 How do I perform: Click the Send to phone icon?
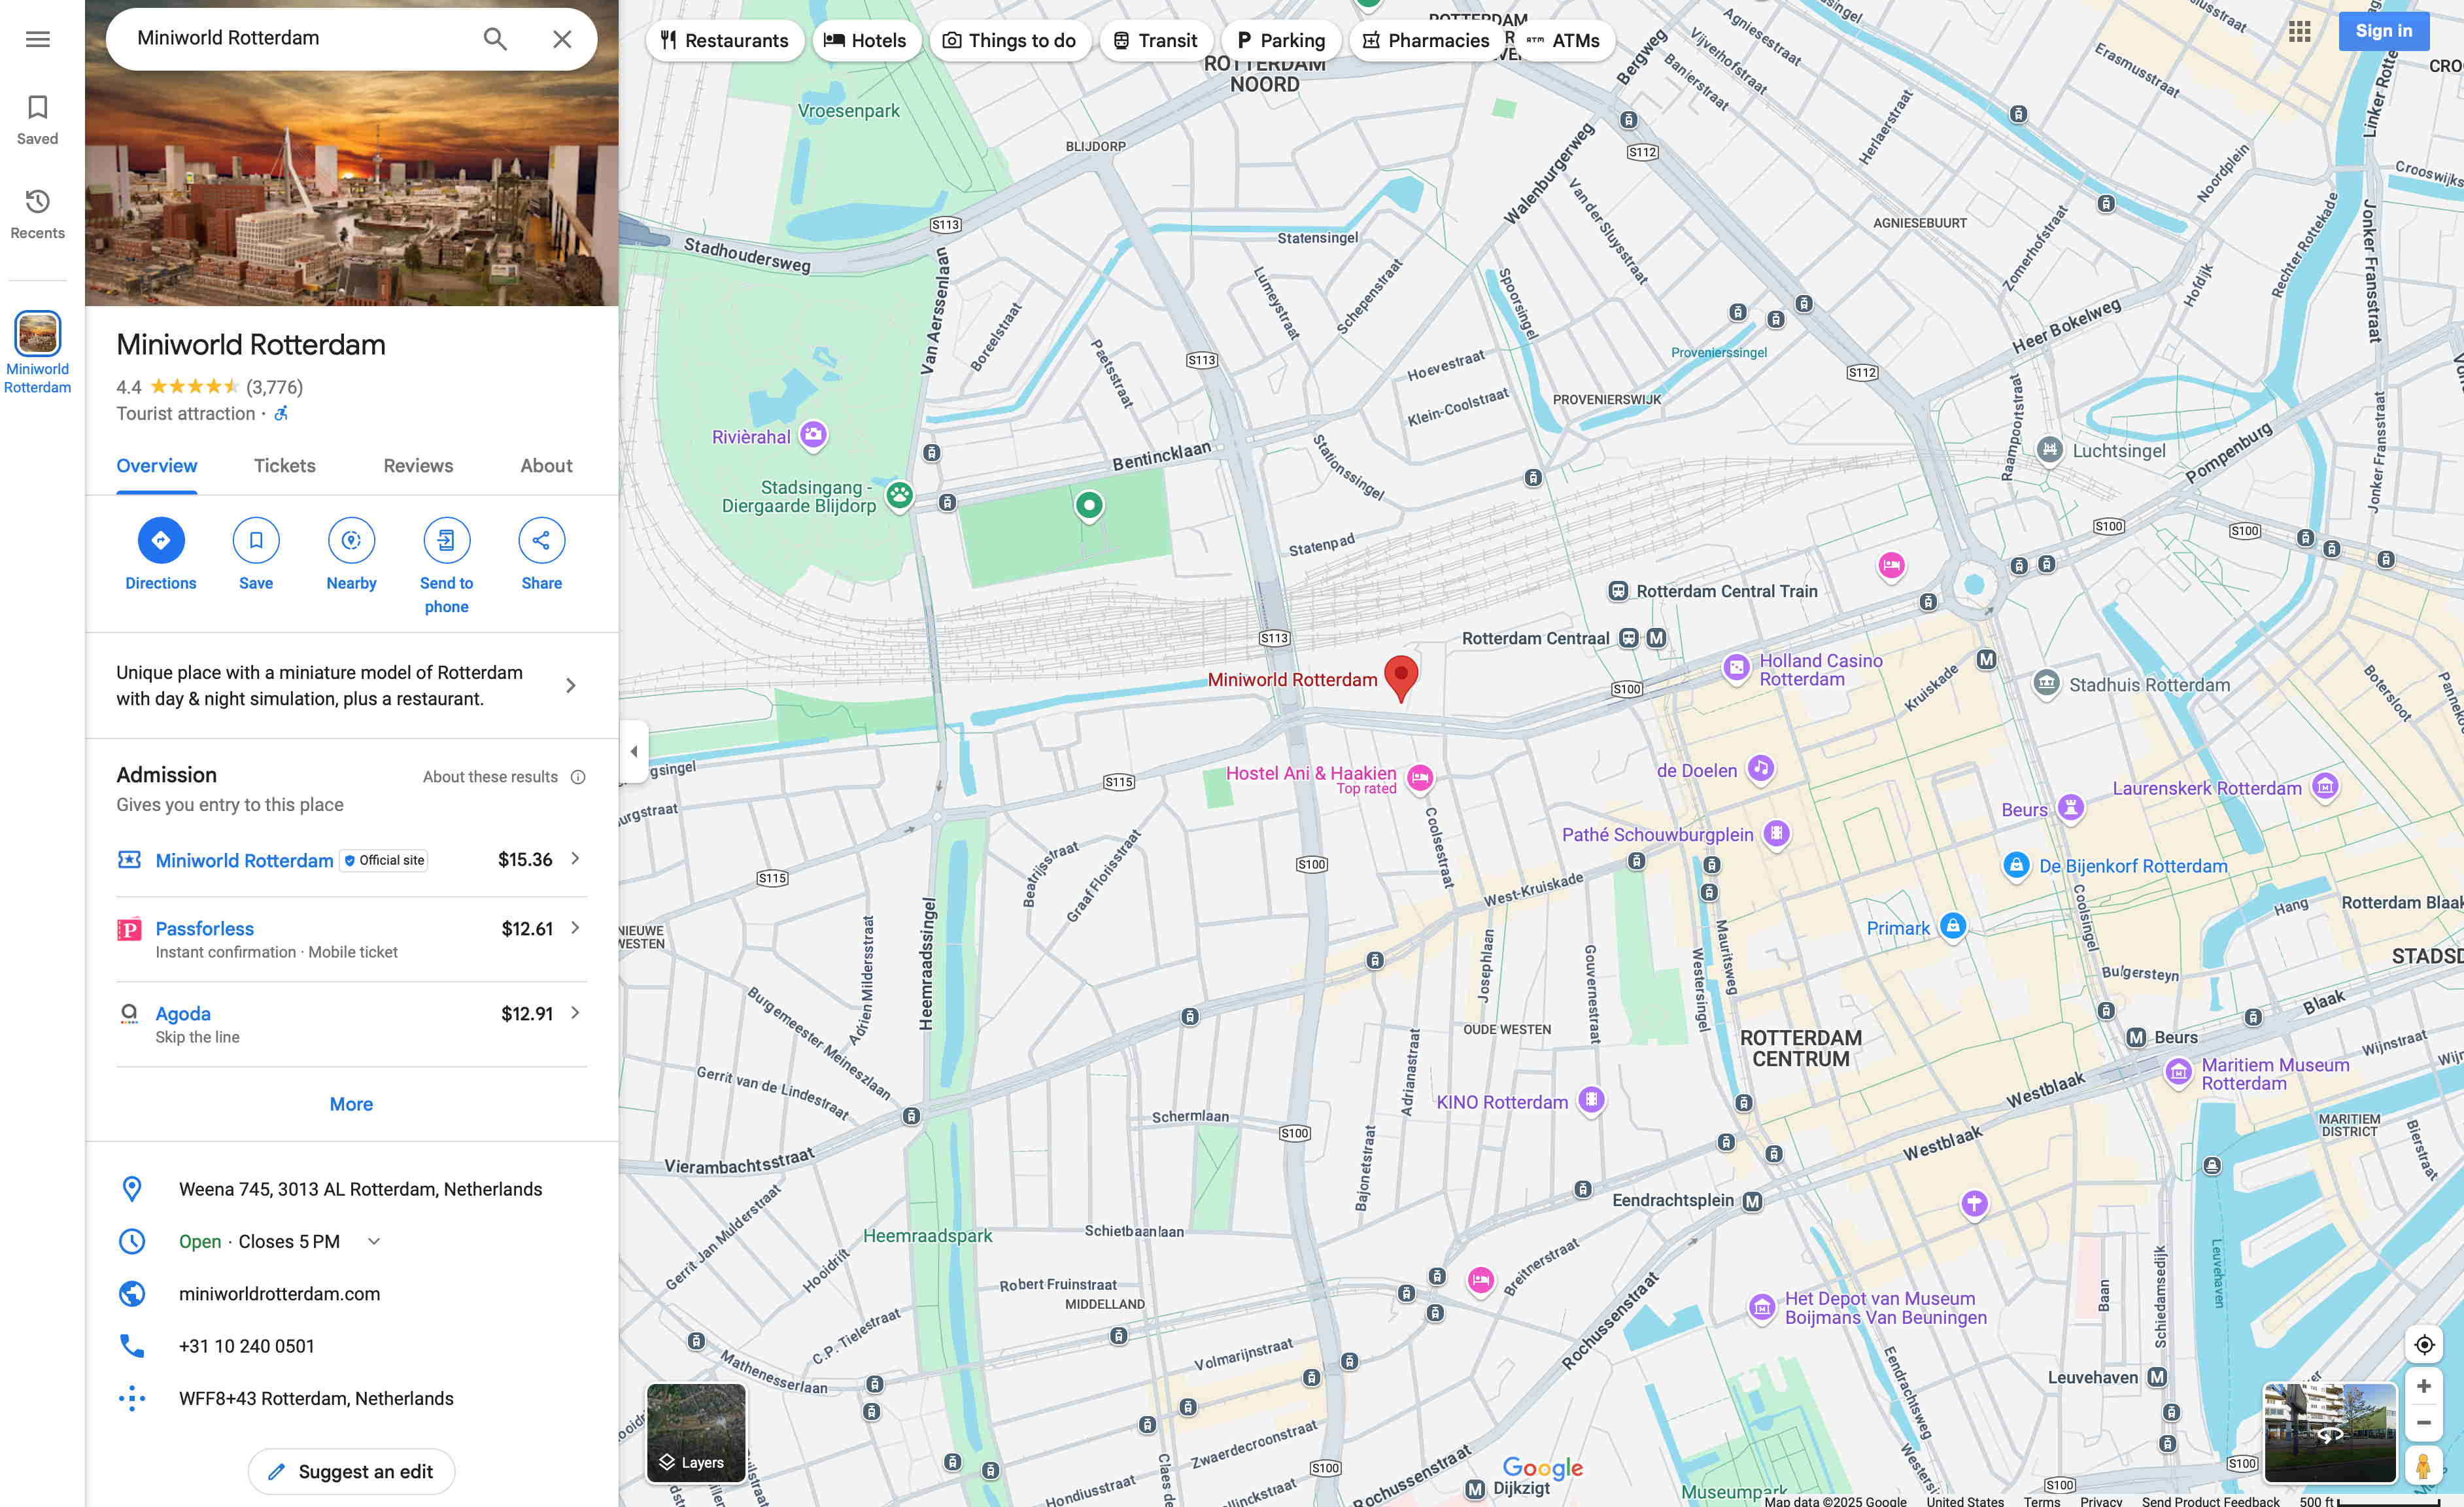(x=446, y=541)
